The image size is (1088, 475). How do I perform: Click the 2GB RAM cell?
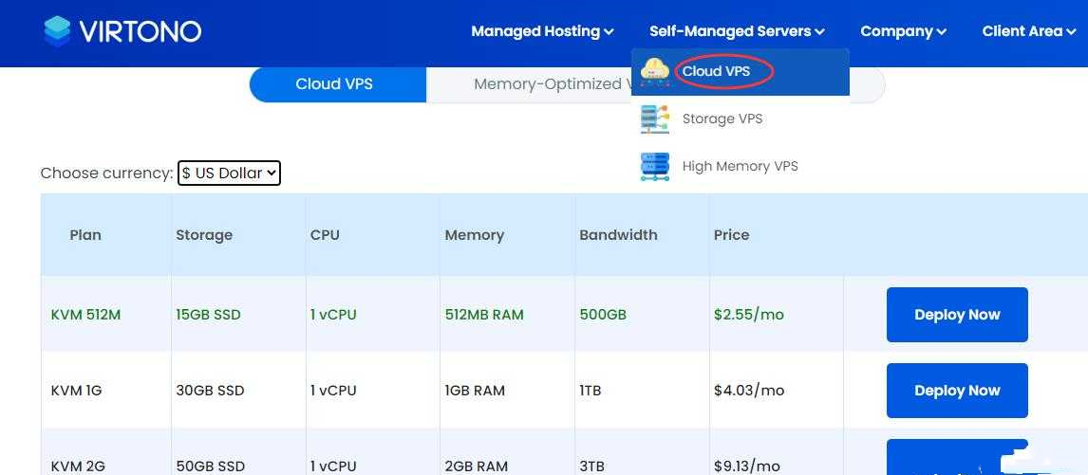[476, 466]
